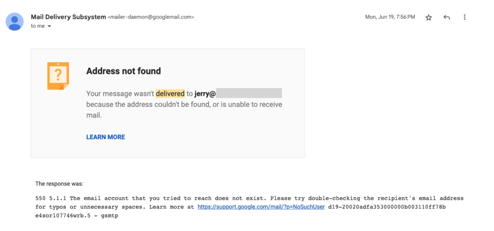Click the Mon, Jun 19 timestamp
The height and width of the screenshot is (231, 494).
coord(390,17)
